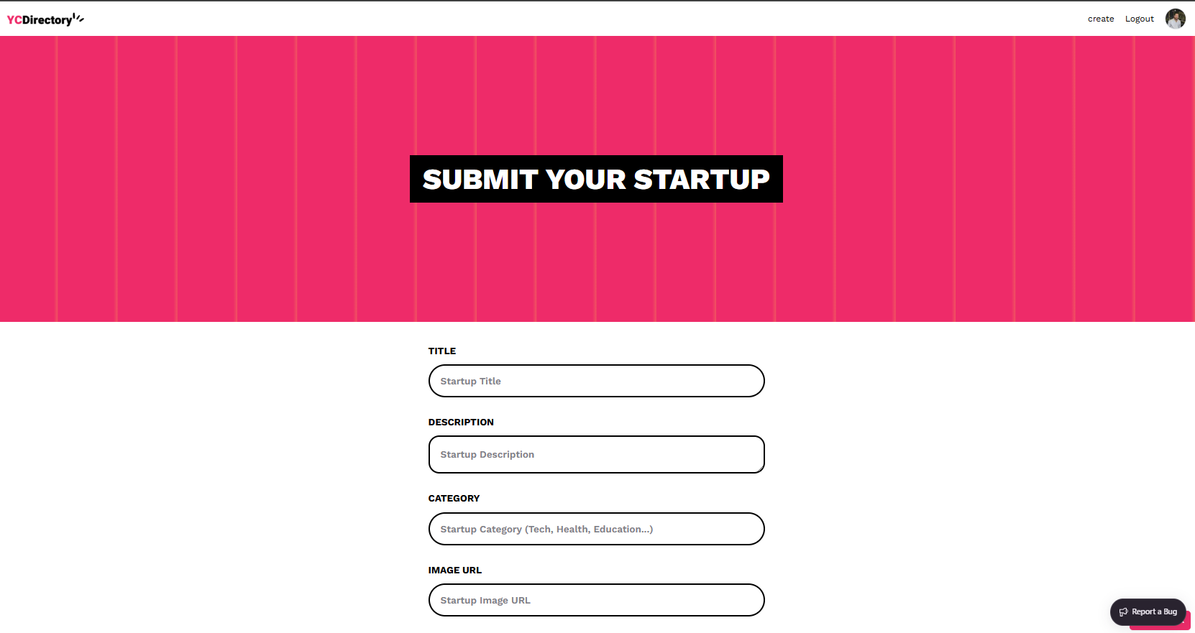Focus the Startup Image URL field

tap(596, 600)
